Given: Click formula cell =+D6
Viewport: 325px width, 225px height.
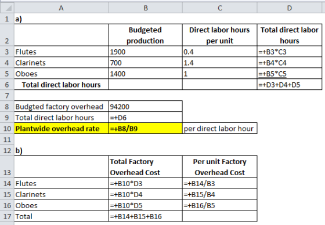Looking at the screenshot, I should (146, 118).
